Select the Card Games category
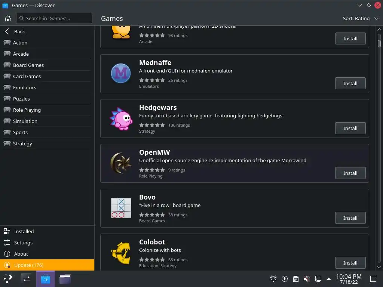Screen dimensions: 383x287 coord(47,76)
